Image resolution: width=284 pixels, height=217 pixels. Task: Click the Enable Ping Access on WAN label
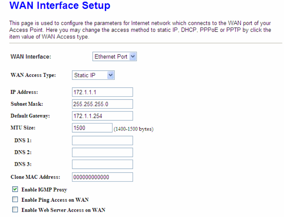[55, 200]
